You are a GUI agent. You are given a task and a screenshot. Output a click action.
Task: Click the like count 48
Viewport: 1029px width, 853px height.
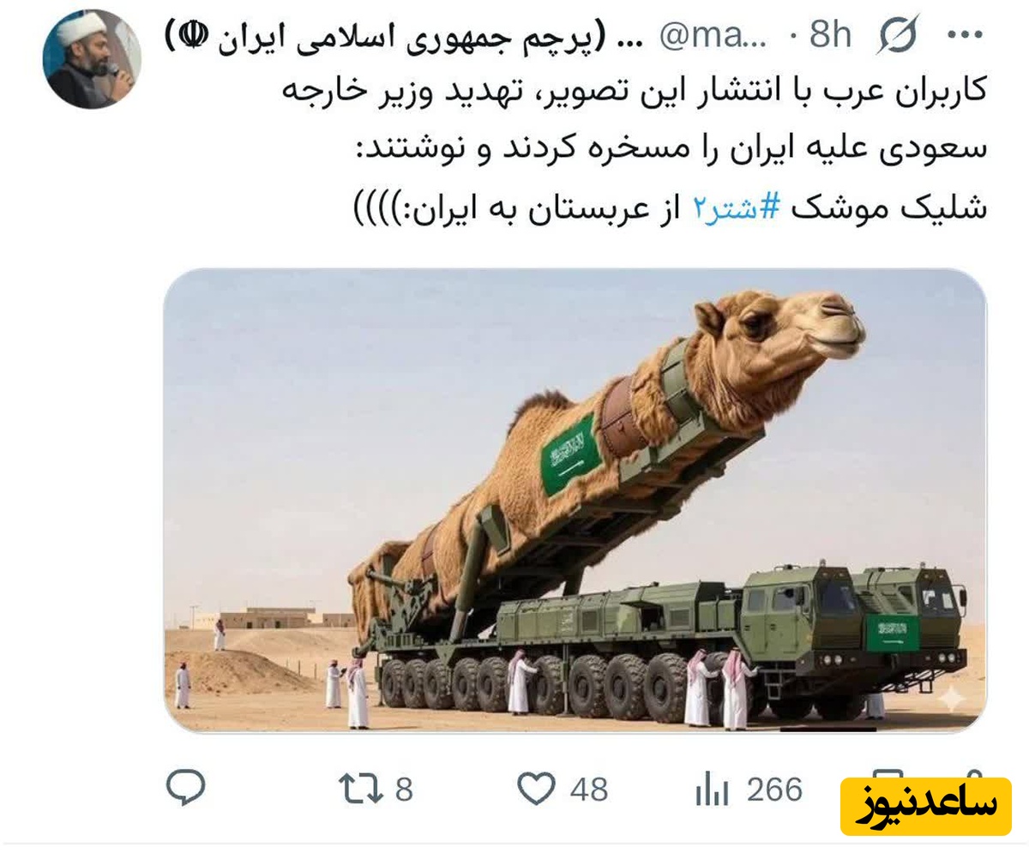tap(588, 789)
